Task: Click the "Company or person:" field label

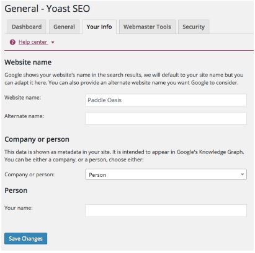Action: [29, 174]
